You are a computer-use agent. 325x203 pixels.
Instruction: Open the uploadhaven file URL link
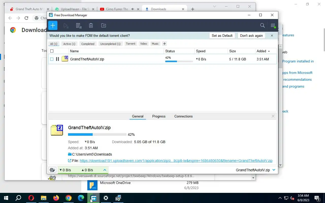click(176, 161)
